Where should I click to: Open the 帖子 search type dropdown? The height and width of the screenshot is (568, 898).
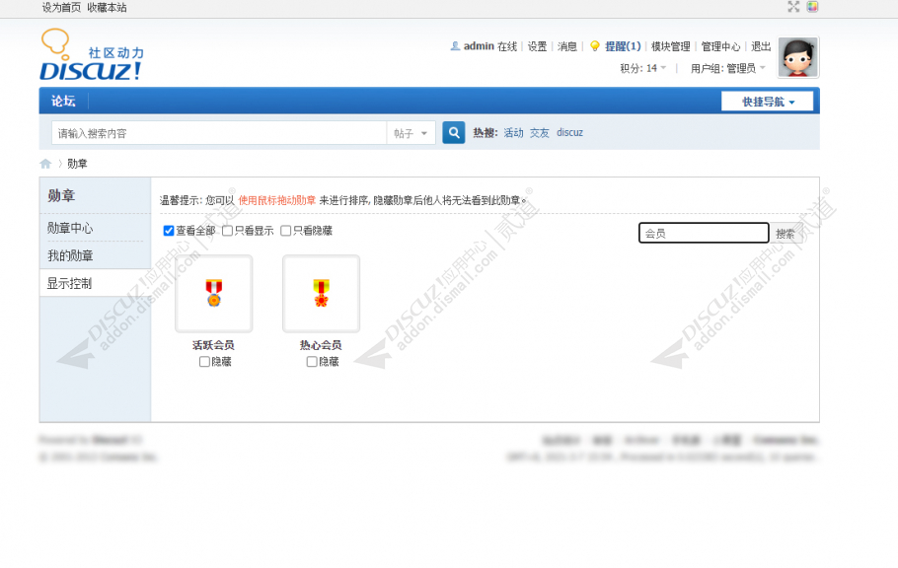(x=411, y=133)
